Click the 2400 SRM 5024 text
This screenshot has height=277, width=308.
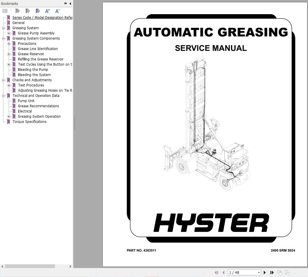tap(283, 250)
